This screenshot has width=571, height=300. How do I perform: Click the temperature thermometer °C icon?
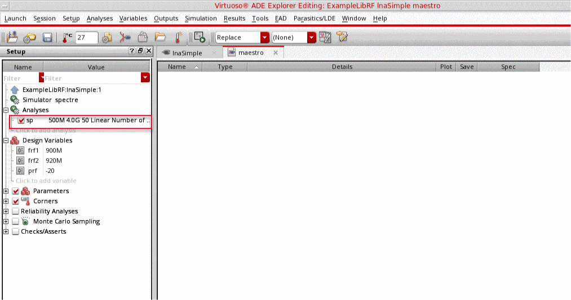click(x=67, y=38)
